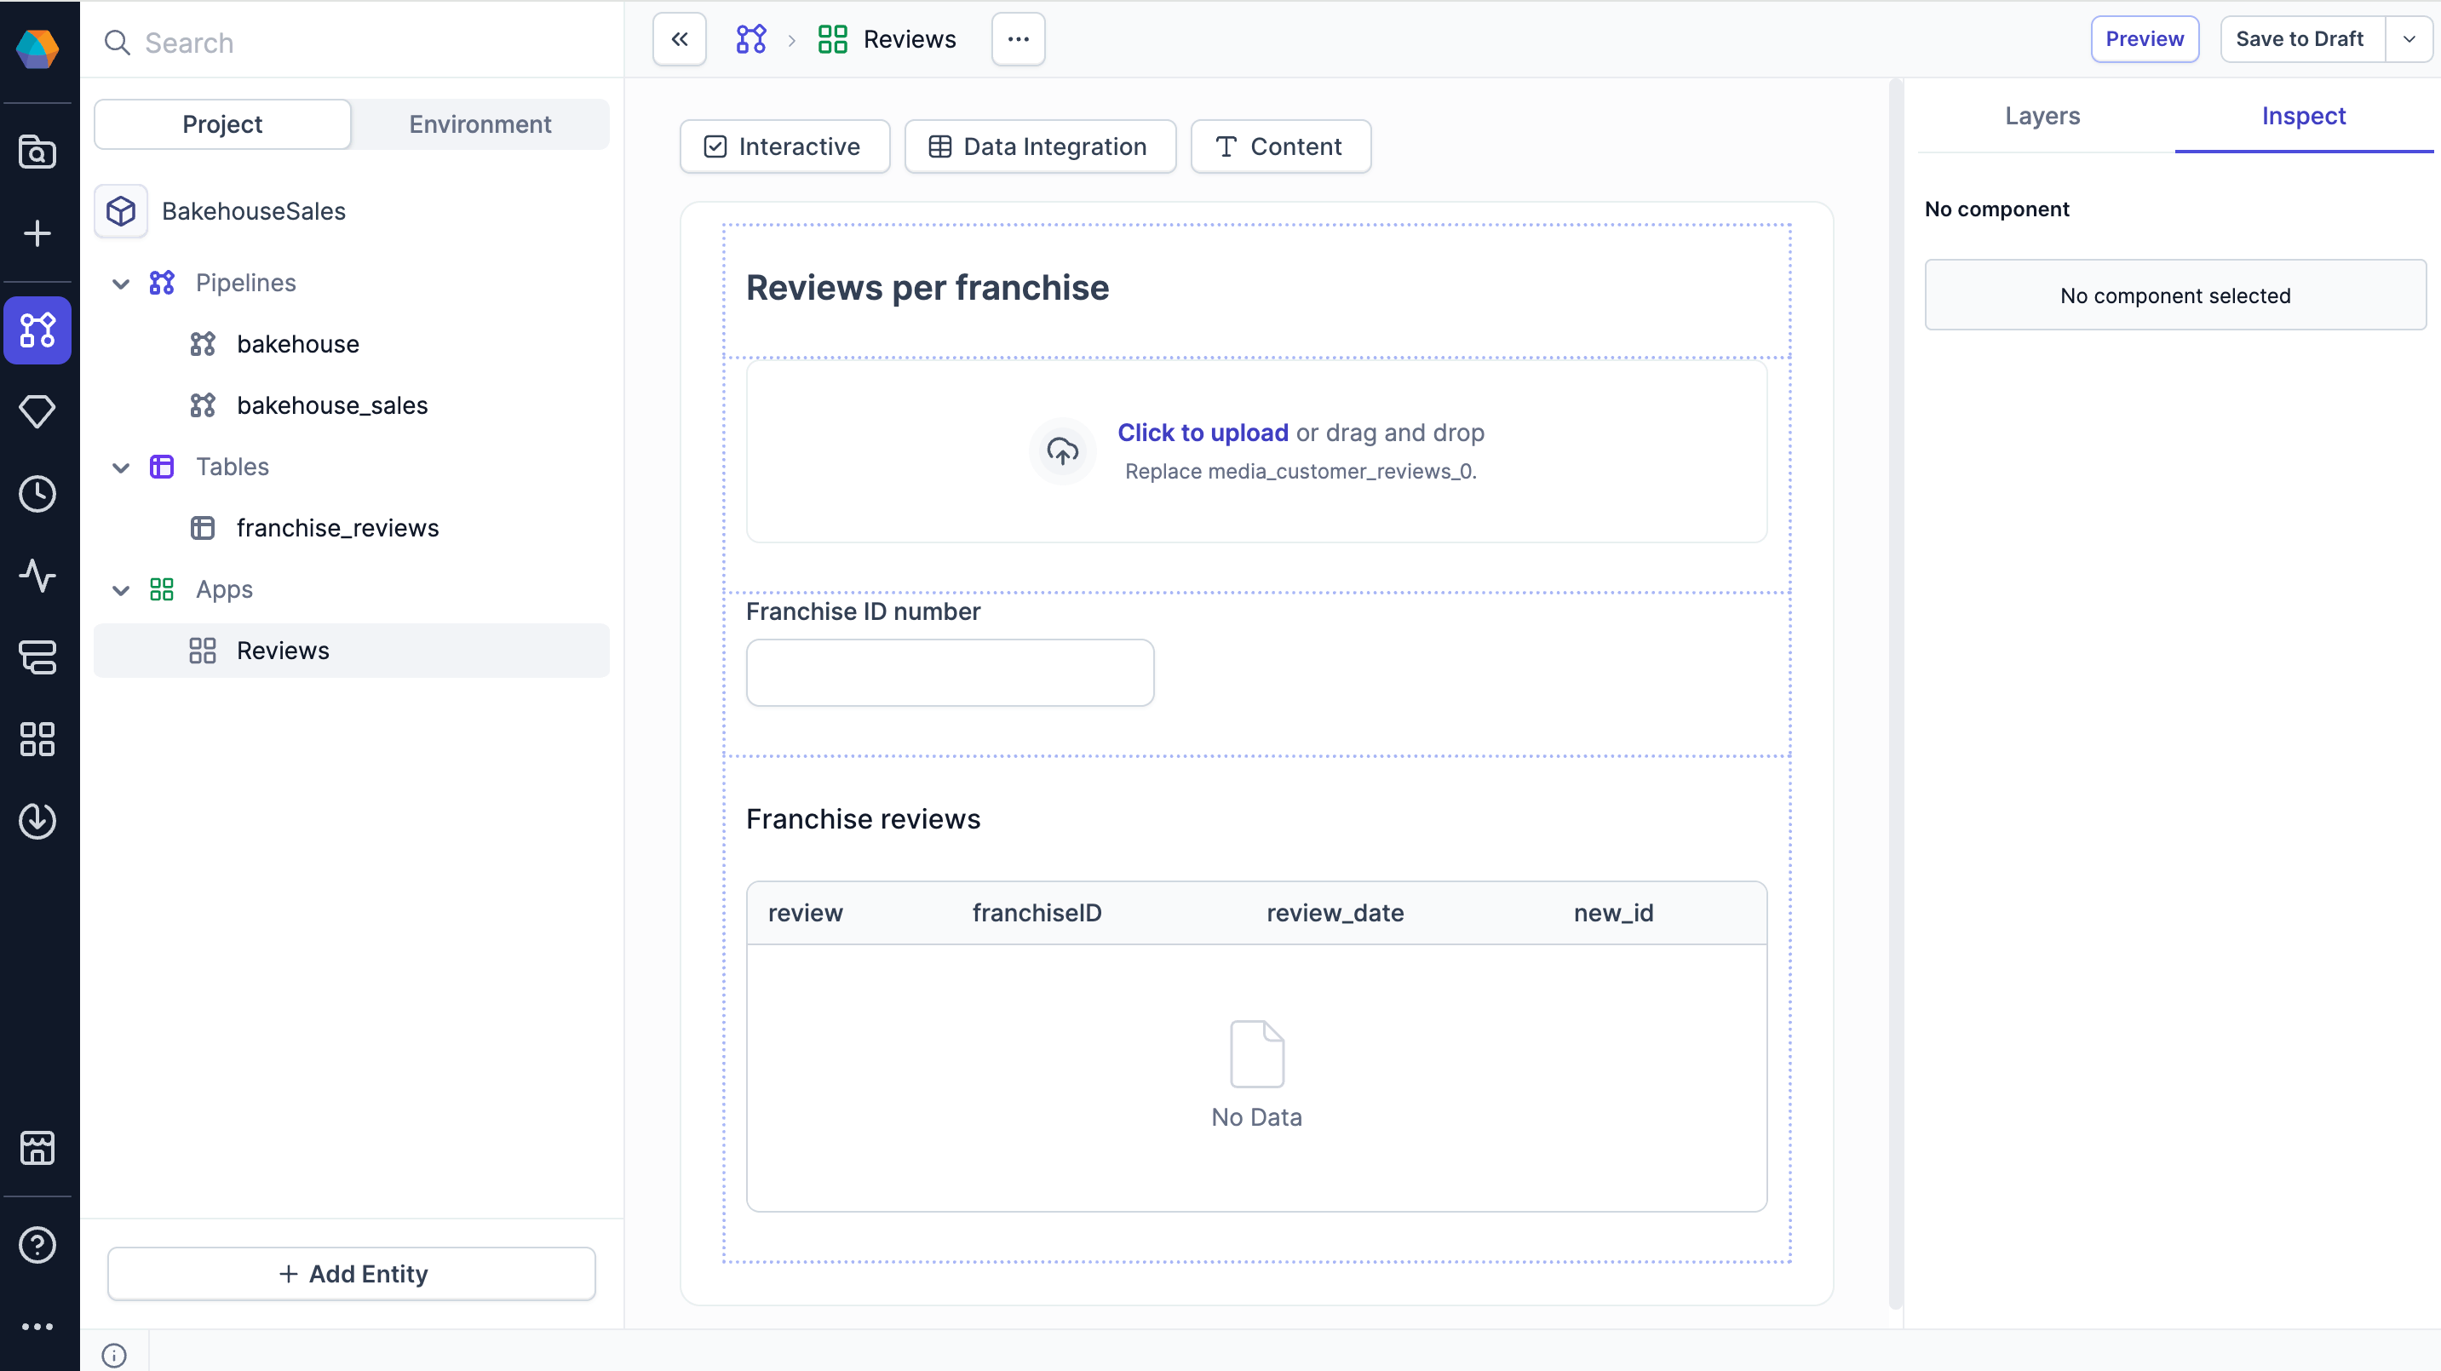
Task: Open the franchise_reviews table
Action: tap(338, 528)
